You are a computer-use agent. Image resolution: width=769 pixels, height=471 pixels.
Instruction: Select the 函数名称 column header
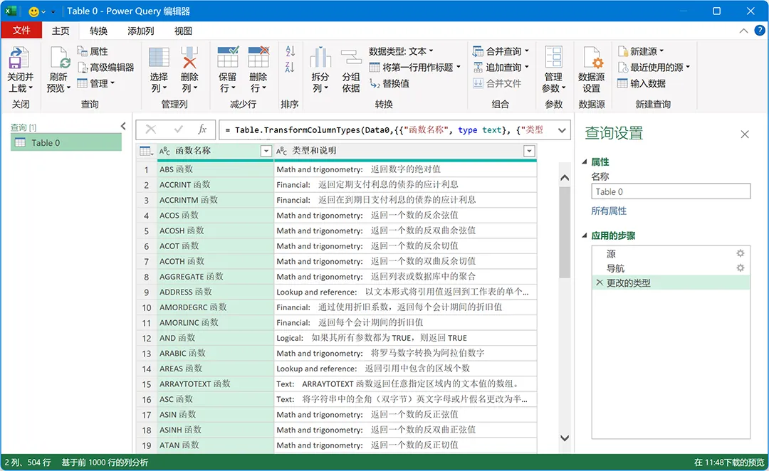point(215,151)
